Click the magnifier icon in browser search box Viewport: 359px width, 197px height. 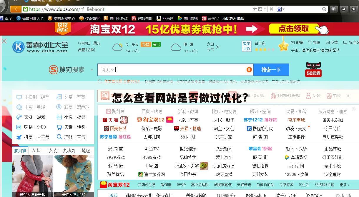click(x=324, y=9)
